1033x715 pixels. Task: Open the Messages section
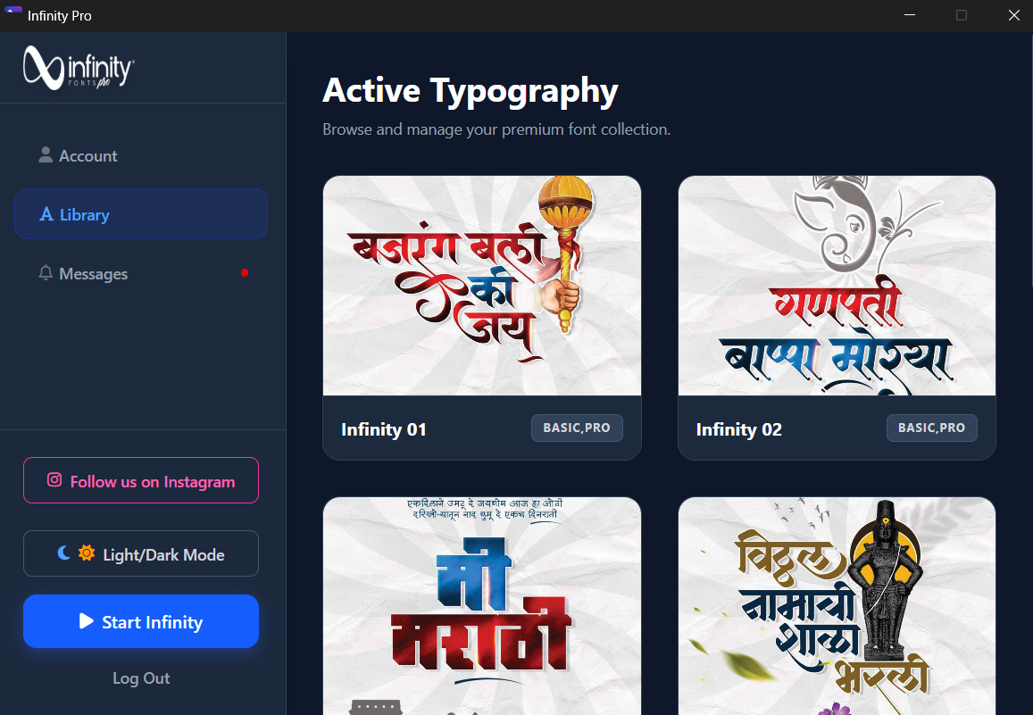tap(140, 273)
